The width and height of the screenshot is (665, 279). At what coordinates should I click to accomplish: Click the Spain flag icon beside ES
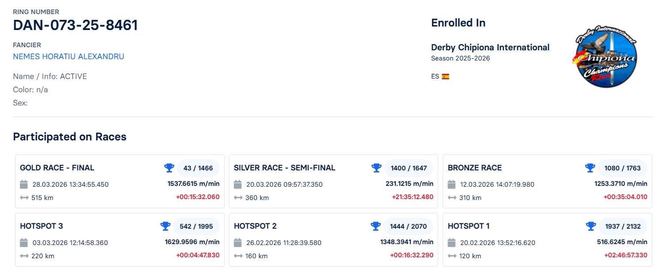click(x=446, y=76)
